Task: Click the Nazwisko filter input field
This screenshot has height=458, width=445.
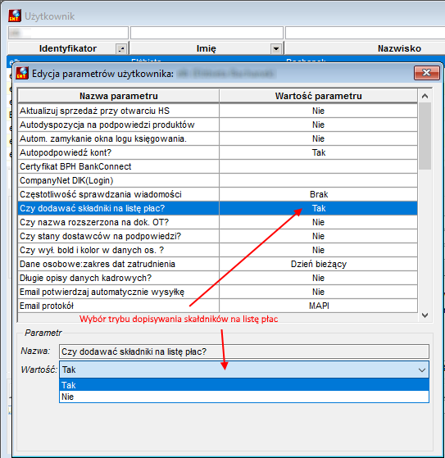Action: point(365,33)
